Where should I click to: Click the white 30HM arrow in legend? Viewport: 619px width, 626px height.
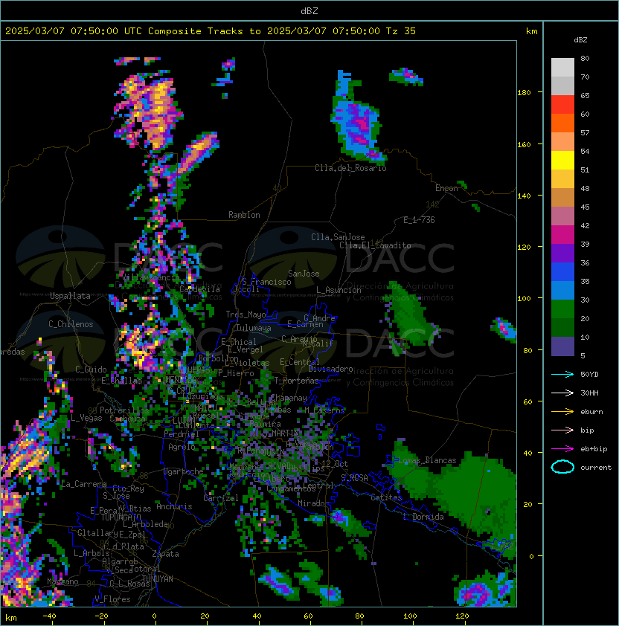(562, 393)
